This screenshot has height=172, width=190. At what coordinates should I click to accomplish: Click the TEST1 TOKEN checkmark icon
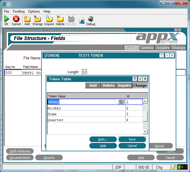[x=167, y=55]
